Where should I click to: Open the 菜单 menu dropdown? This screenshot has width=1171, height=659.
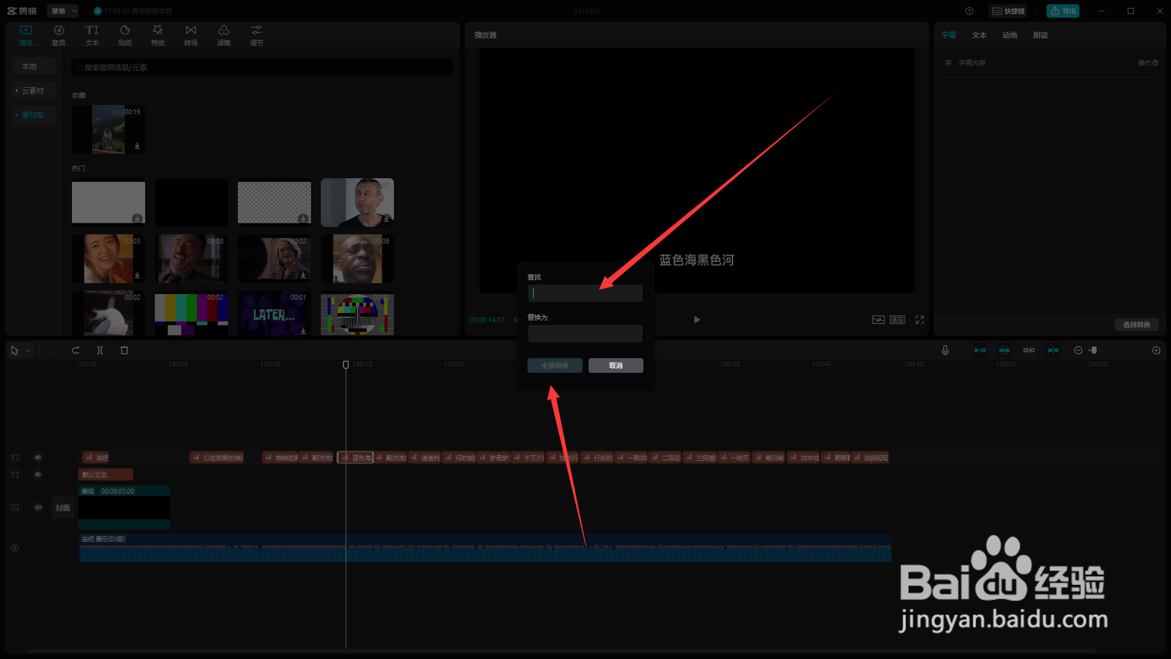tap(63, 11)
